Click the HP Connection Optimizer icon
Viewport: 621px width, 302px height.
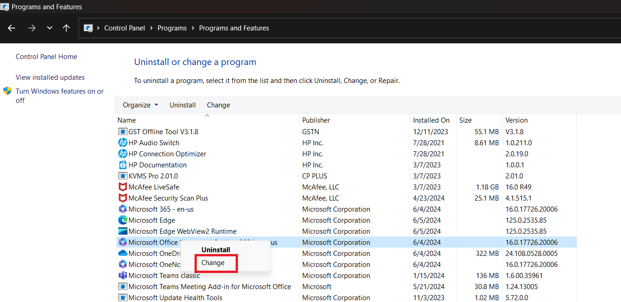[122, 154]
